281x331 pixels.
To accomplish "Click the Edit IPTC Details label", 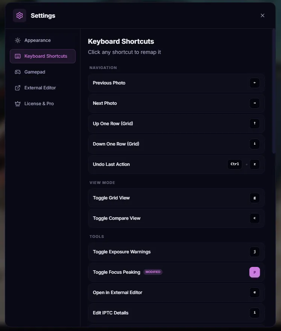I will point(111,313).
